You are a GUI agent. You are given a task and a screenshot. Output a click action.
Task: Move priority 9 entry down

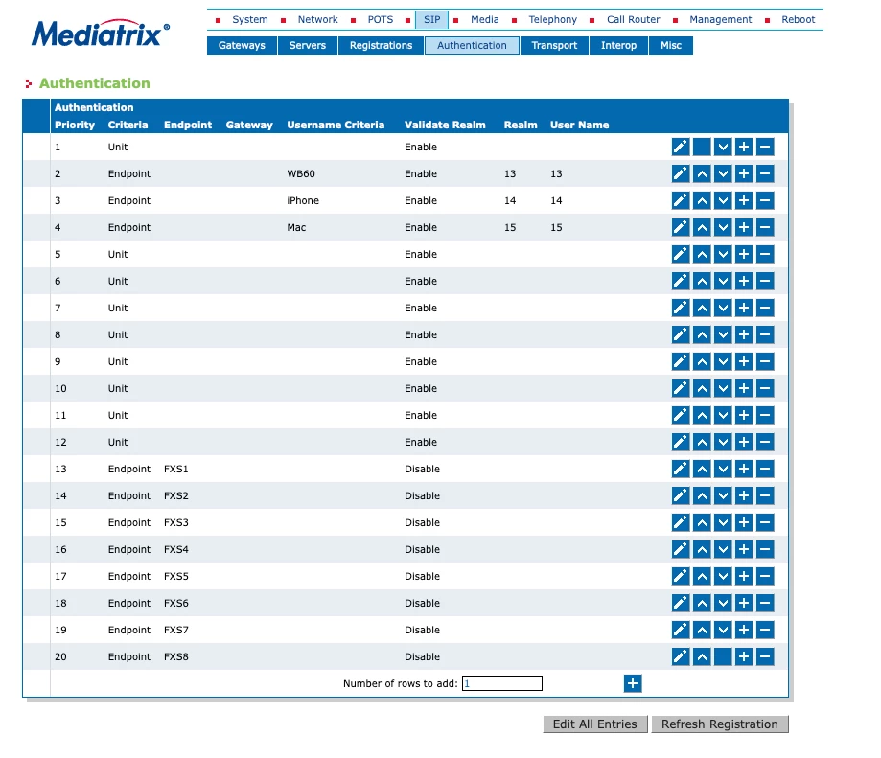(x=723, y=361)
